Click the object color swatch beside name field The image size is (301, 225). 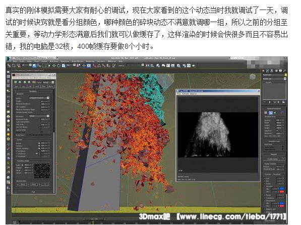click(x=286, y=75)
